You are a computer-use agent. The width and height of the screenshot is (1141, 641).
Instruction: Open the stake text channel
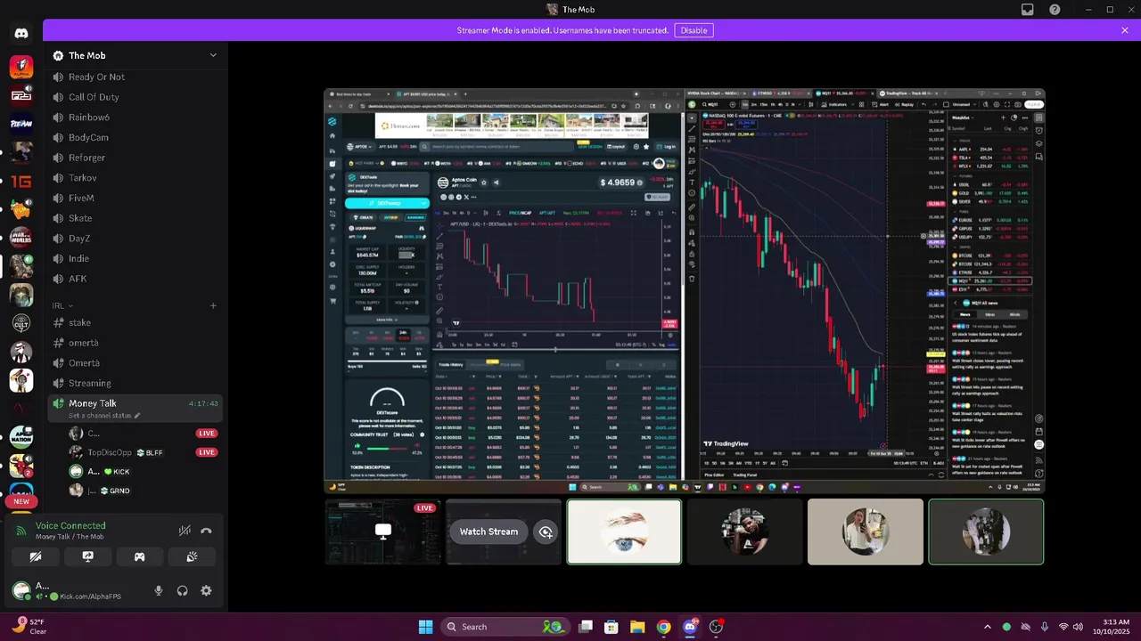click(x=135, y=322)
